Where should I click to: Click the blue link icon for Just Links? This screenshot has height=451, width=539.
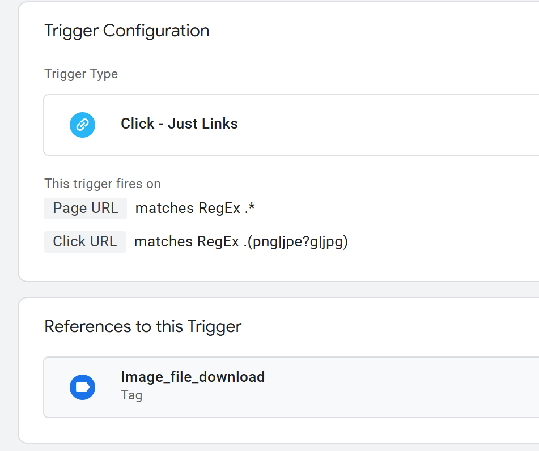(83, 125)
